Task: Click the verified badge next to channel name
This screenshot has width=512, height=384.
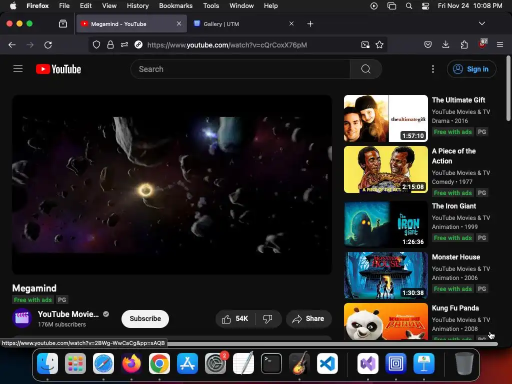Action: coord(106,314)
